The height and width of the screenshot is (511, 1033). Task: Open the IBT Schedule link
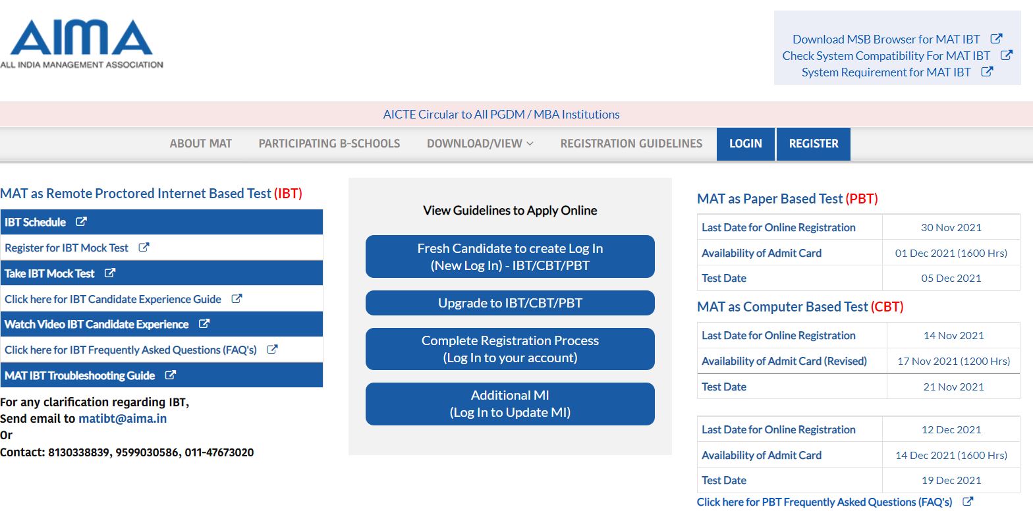tap(36, 222)
